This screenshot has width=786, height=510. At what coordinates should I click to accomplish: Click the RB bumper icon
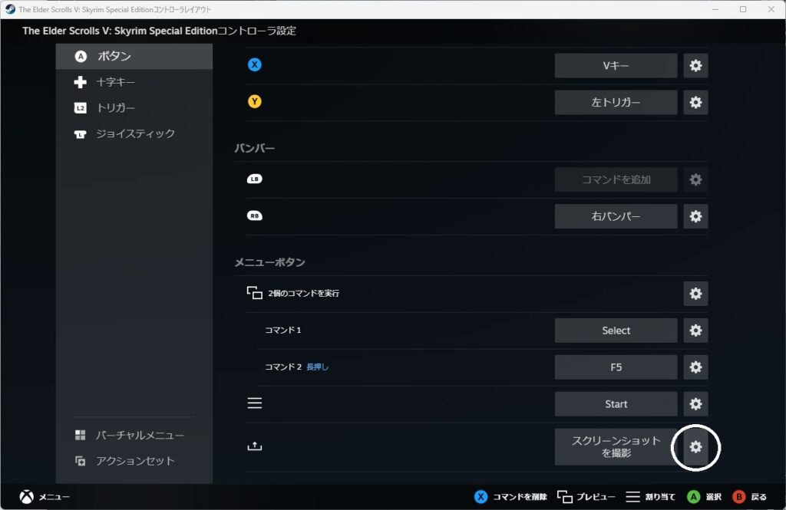click(x=255, y=216)
